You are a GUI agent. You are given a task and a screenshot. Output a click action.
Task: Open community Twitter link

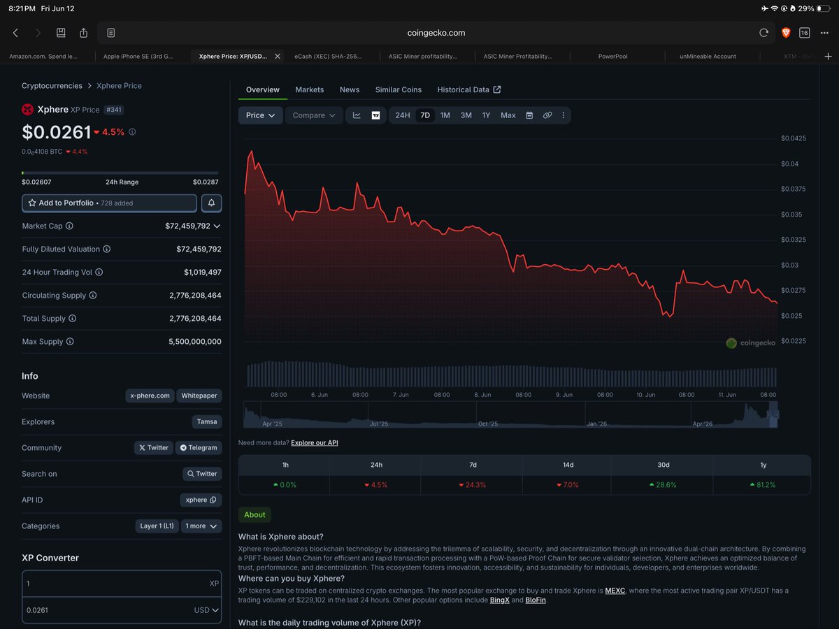point(154,447)
